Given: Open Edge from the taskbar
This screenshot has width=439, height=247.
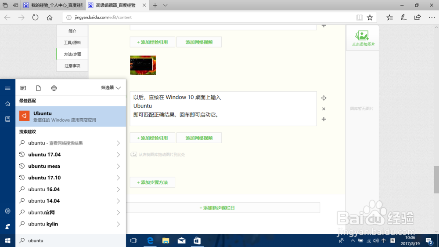Looking at the screenshot, I should [x=150, y=240].
